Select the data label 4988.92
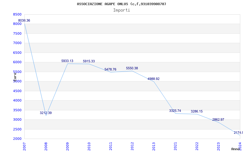 pos(153,79)
